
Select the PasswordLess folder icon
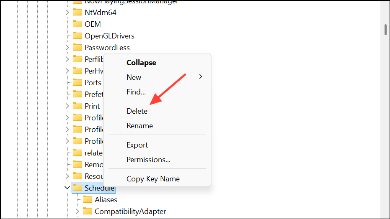(x=77, y=47)
